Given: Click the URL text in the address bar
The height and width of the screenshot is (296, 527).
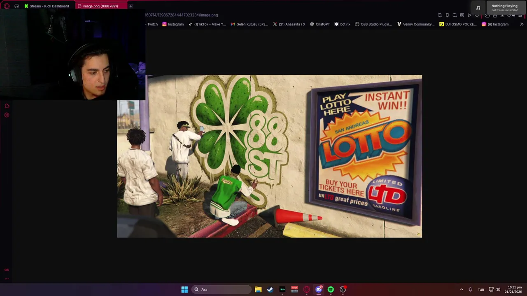Looking at the screenshot, I should pos(182,15).
